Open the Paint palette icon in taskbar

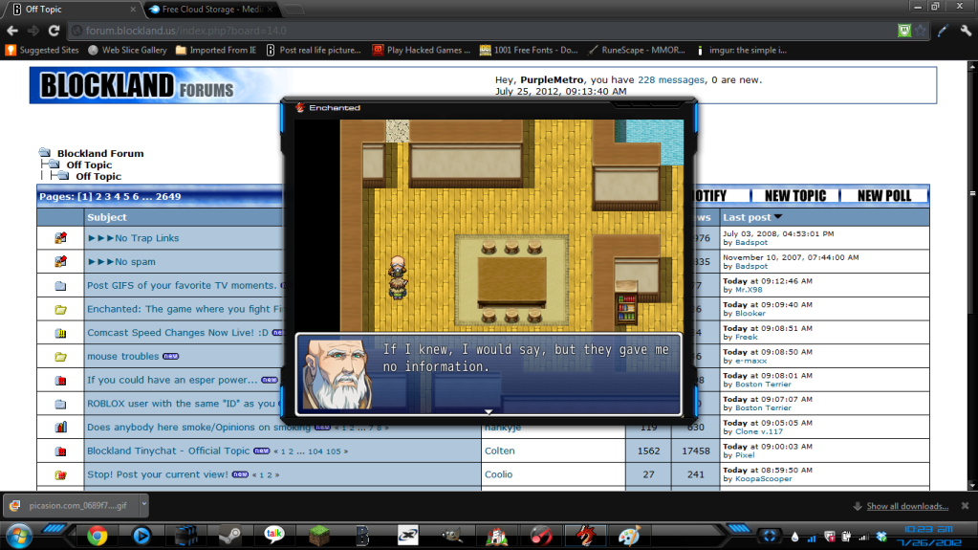(628, 535)
